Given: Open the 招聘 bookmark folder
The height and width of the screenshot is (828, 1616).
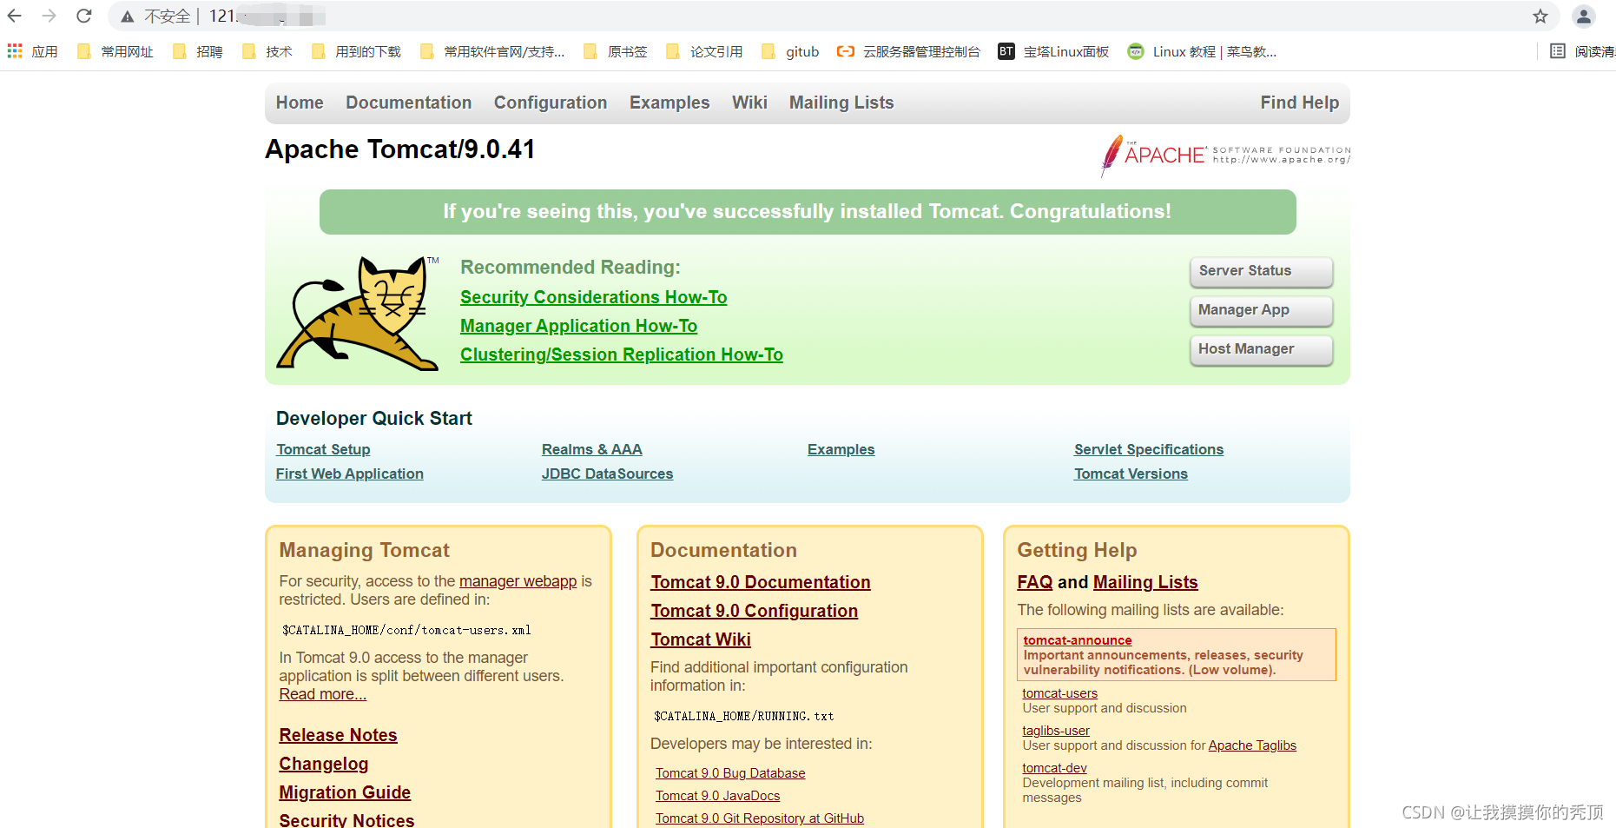Looking at the screenshot, I should pos(198,52).
